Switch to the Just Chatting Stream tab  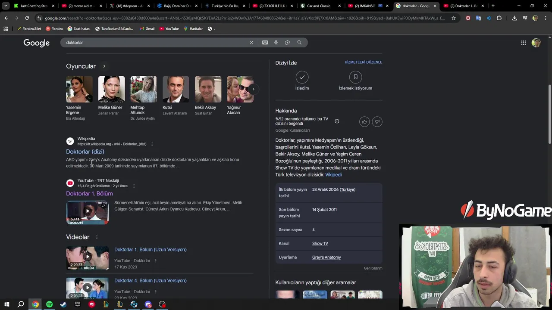[34, 6]
